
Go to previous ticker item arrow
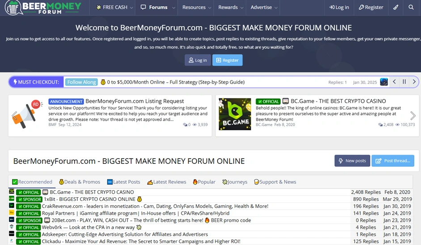[x=394, y=82]
